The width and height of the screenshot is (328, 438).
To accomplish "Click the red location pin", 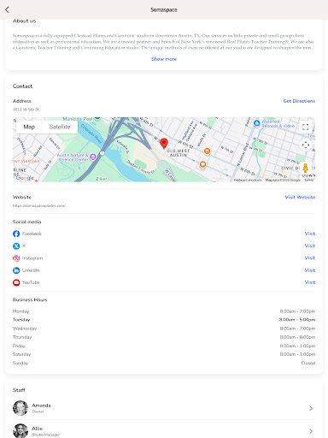I will [x=164, y=144].
